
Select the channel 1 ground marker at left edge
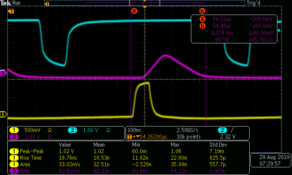pyautogui.click(x=4, y=114)
